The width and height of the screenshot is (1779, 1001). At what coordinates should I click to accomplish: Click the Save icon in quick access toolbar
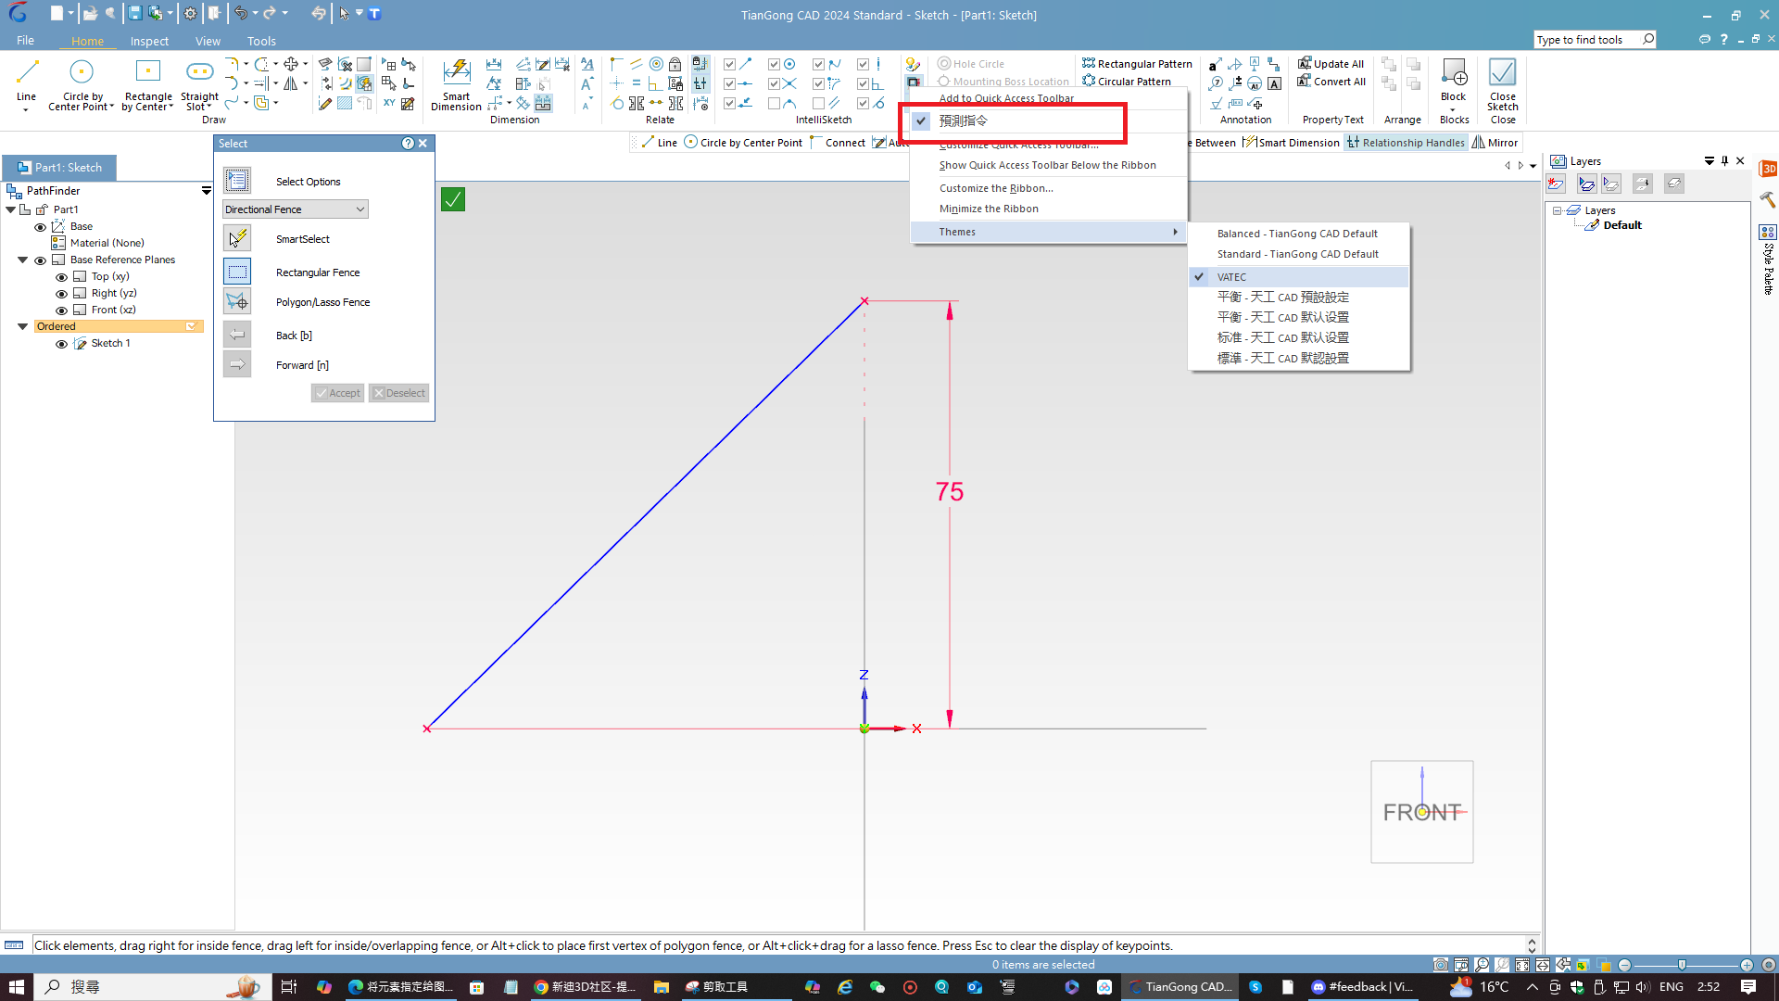click(135, 13)
